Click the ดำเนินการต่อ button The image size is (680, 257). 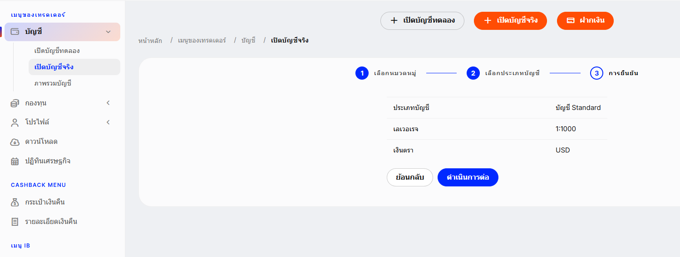pos(468,177)
